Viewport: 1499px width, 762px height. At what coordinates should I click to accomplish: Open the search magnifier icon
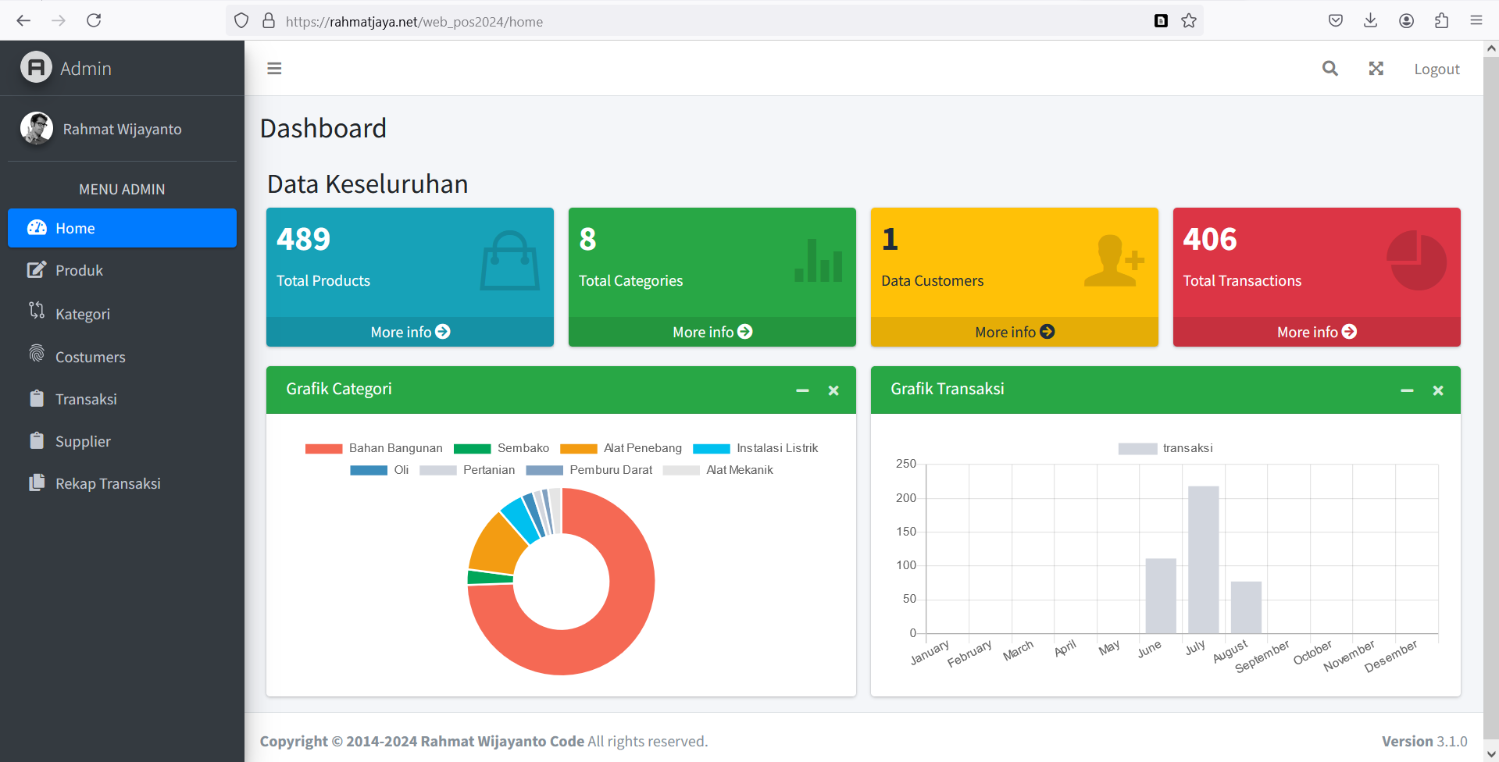click(x=1329, y=69)
